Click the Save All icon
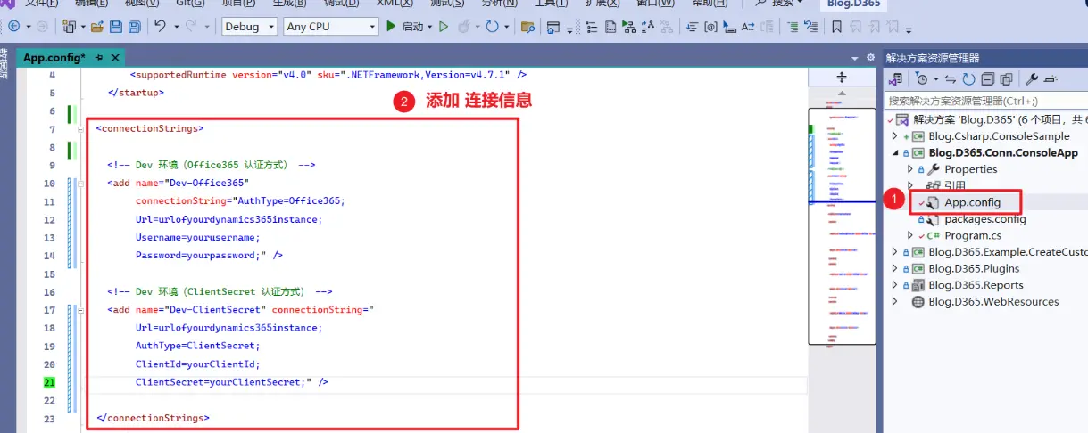1088x433 pixels. pos(134,27)
